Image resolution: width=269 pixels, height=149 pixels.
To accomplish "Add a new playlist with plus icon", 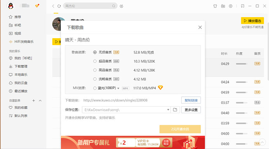I will click(34, 100).
